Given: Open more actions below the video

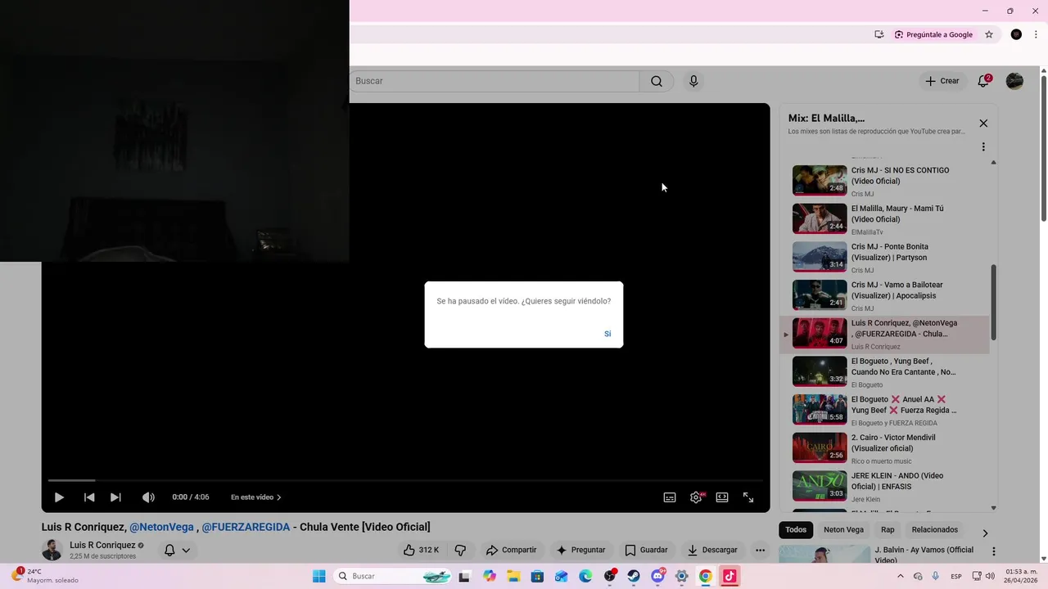Looking at the screenshot, I should (x=760, y=551).
